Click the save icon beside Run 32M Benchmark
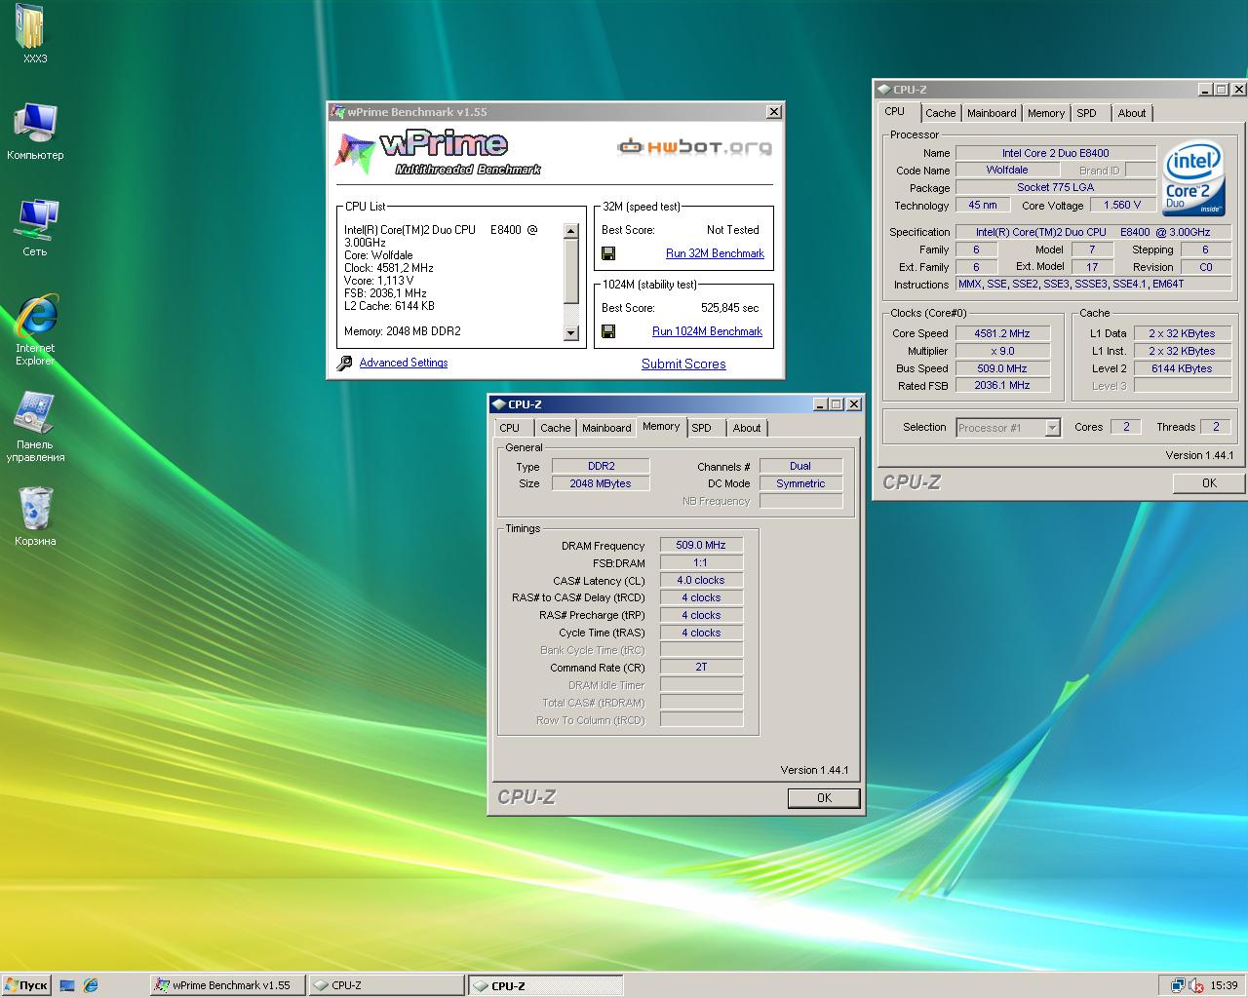Viewport: 1248px width, 998px height. pos(608,253)
